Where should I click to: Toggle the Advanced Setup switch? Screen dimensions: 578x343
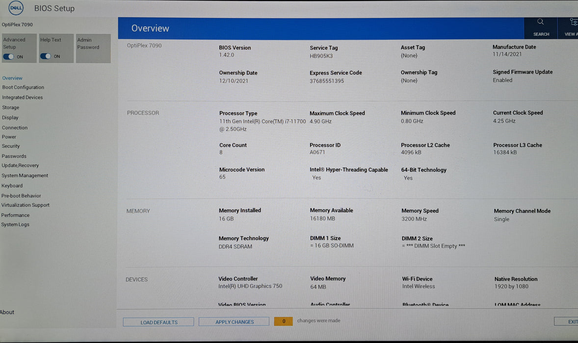coord(8,57)
